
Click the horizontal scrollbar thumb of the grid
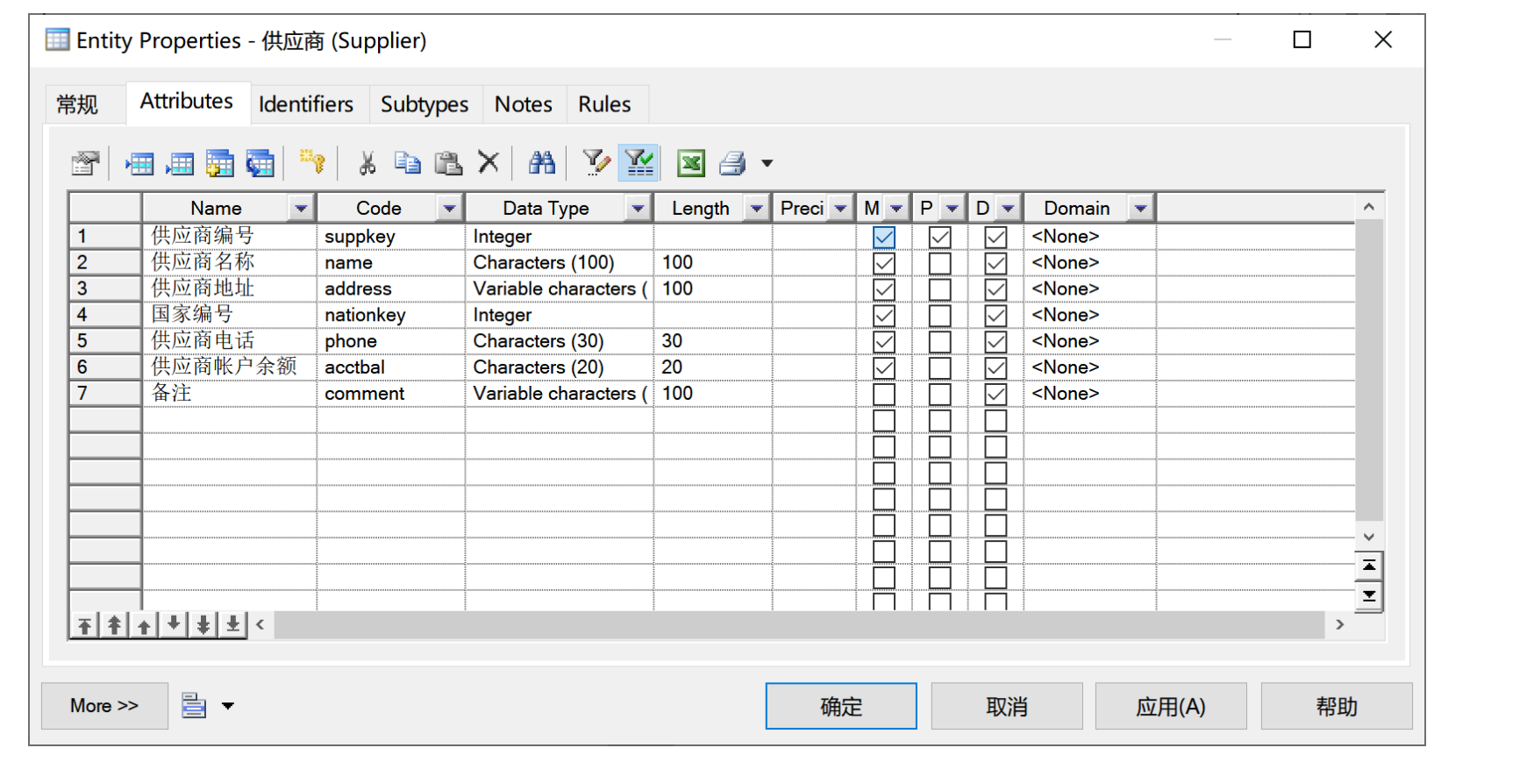click(799, 625)
